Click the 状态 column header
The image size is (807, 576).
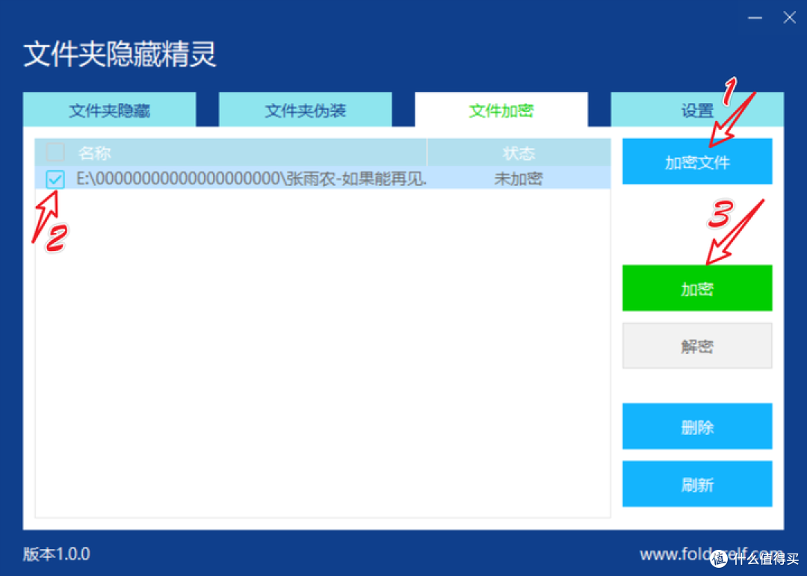[x=519, y=153]
